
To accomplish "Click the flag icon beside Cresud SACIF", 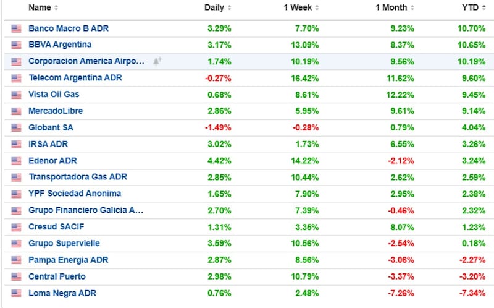I will (15, 227).
